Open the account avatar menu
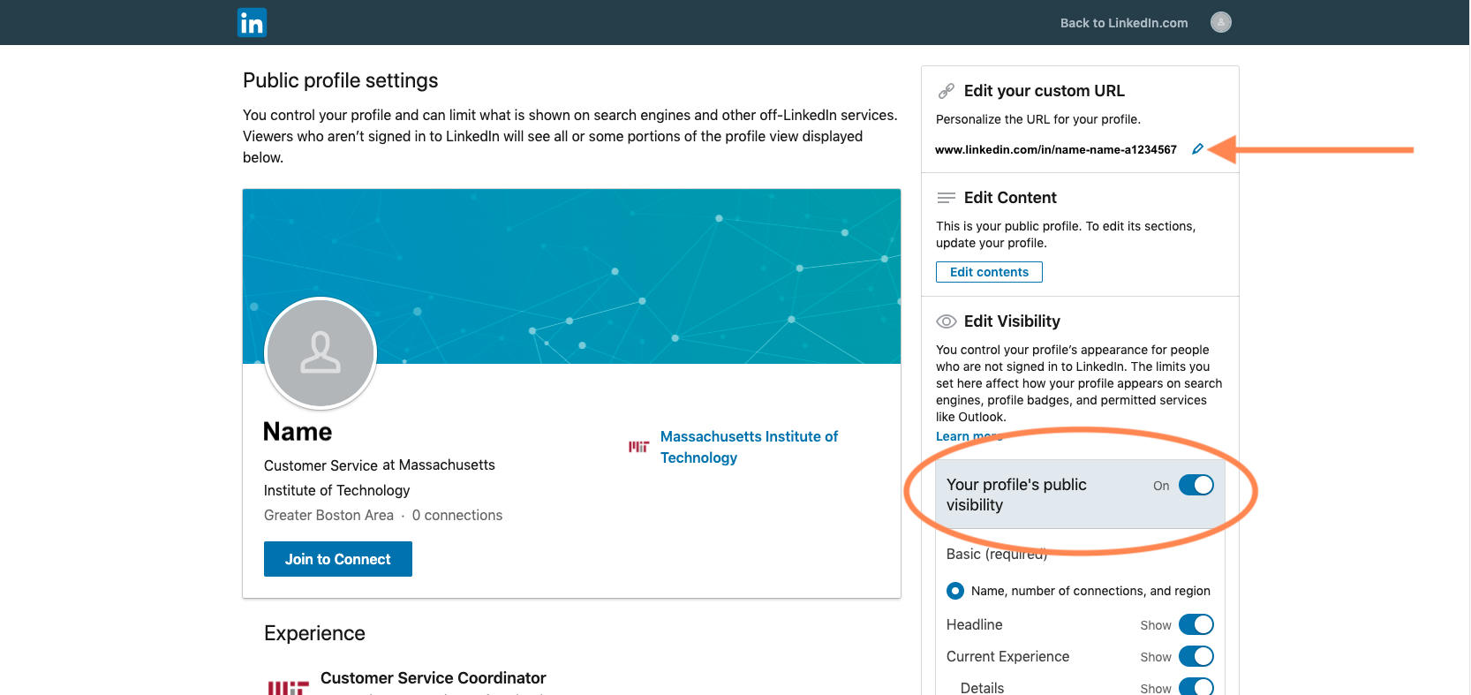 click(x=1220, y=23)
